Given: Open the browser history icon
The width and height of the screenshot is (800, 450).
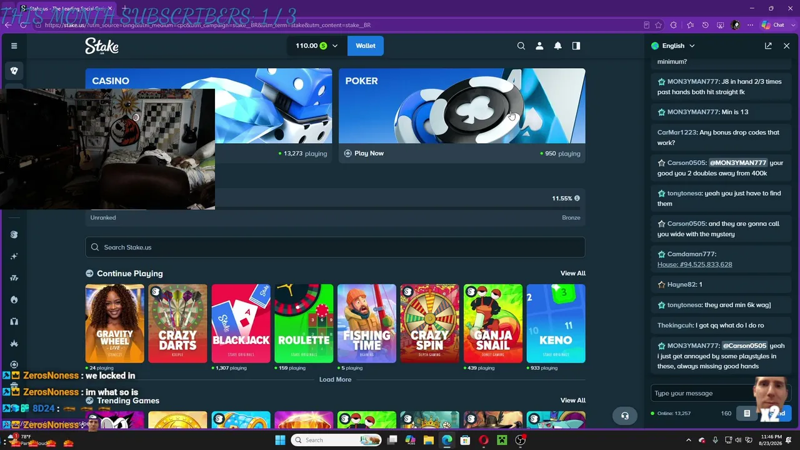Looking at the screenshot, I should 705,25.
